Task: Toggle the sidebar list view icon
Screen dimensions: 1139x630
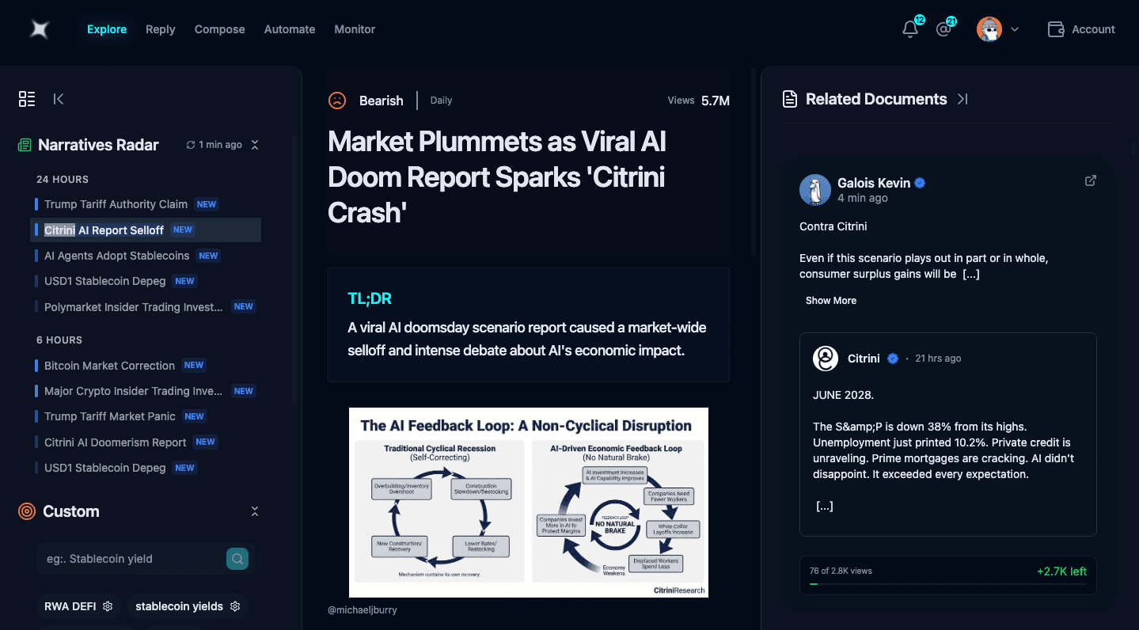Action: (27, 99)
